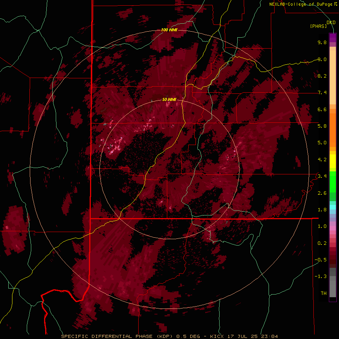The height and width of the screenshot is (339, 339).
Task: Click the -0.5 legend value
Action: click(321, 260)
